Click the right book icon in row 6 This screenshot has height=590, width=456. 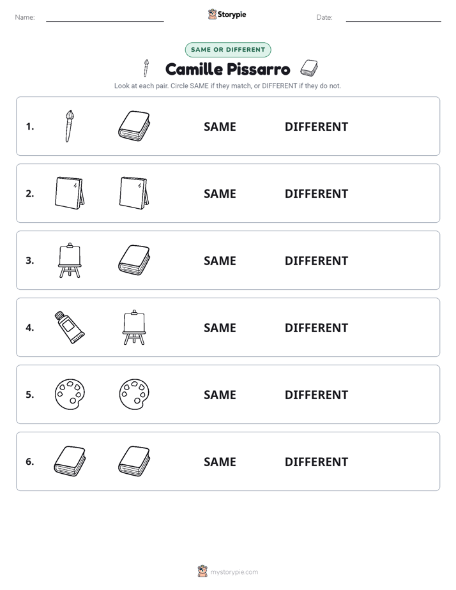[x=134, y=461]
